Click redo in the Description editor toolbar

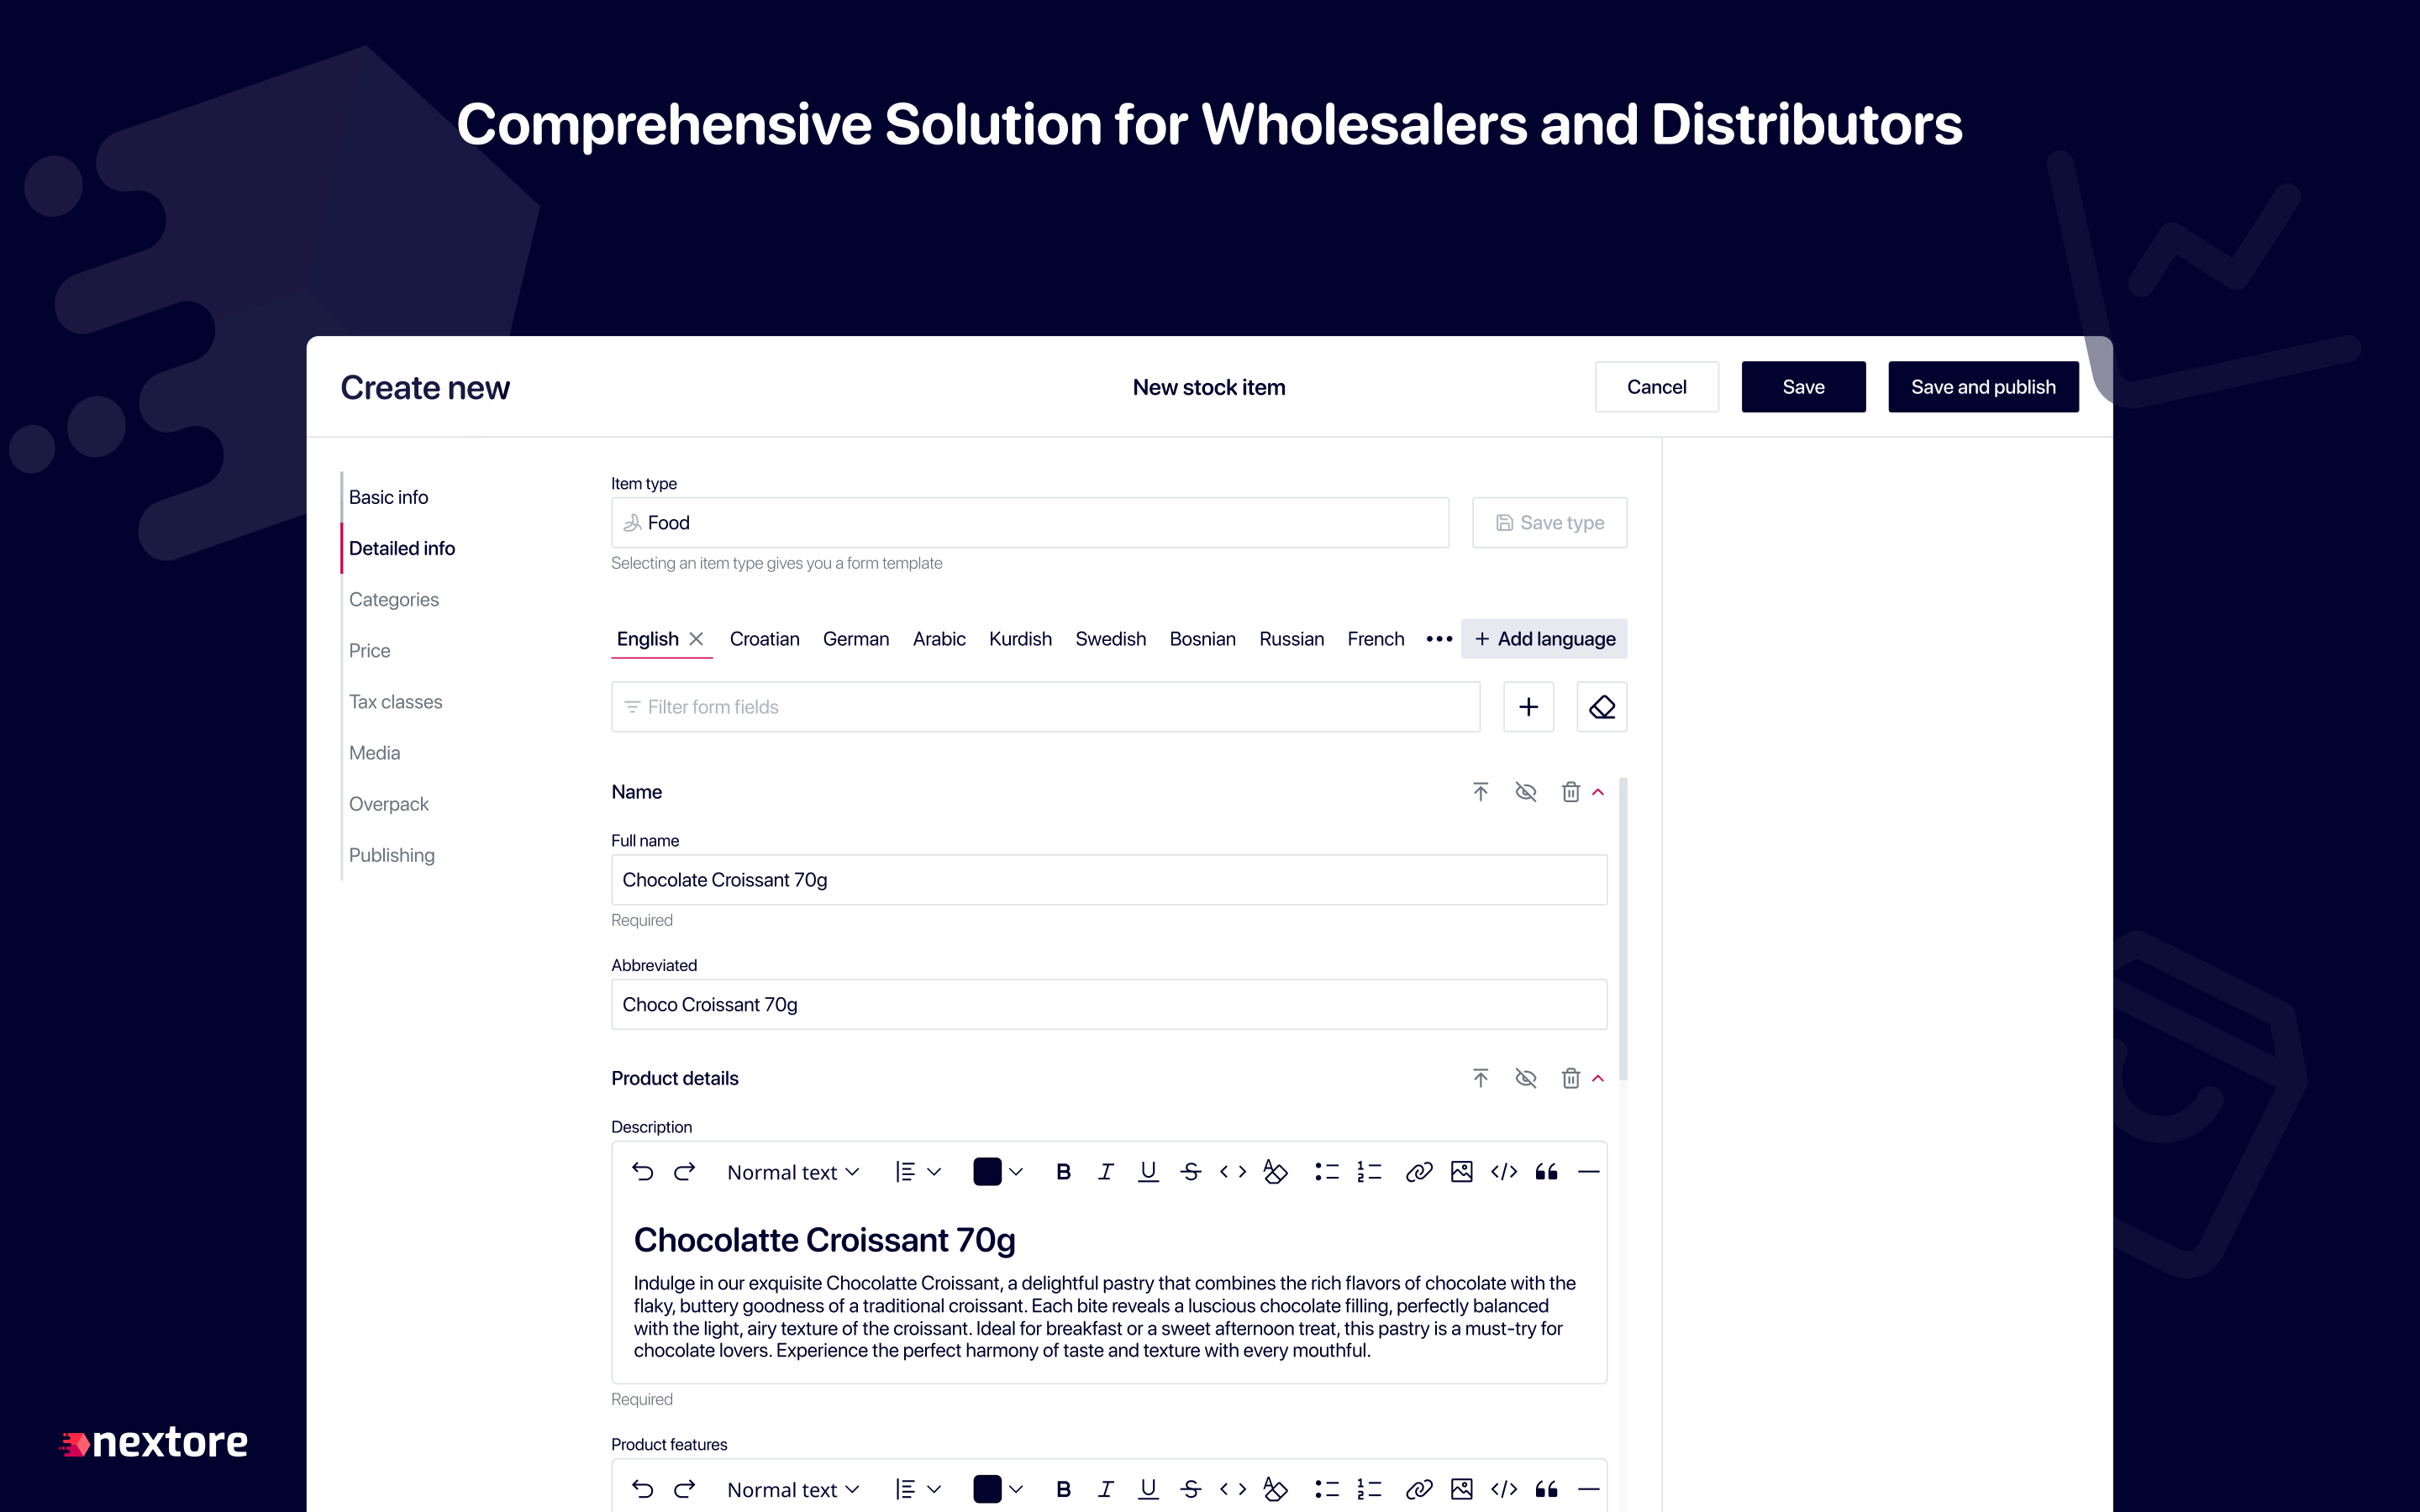685,1171
